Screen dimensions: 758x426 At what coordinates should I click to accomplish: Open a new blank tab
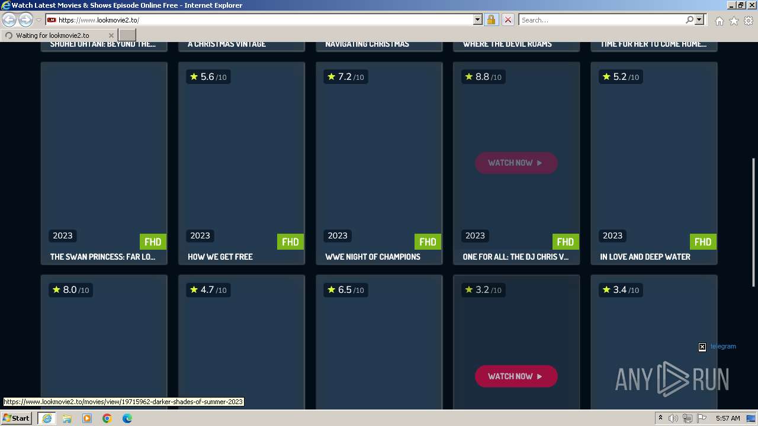click(x=127, y=35)
